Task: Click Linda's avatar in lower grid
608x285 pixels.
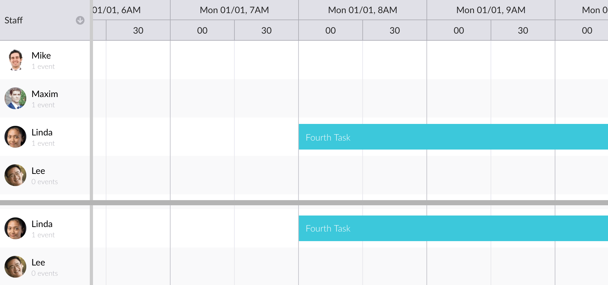Action: 15,228
